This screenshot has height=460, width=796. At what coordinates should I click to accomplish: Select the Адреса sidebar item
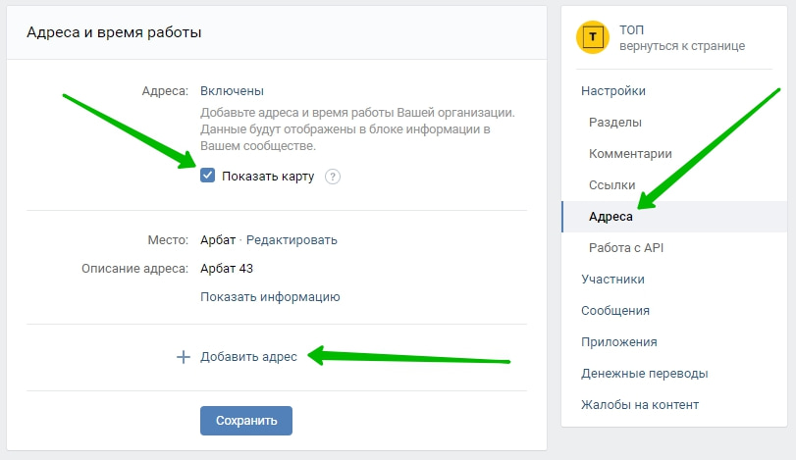point(610,217)
